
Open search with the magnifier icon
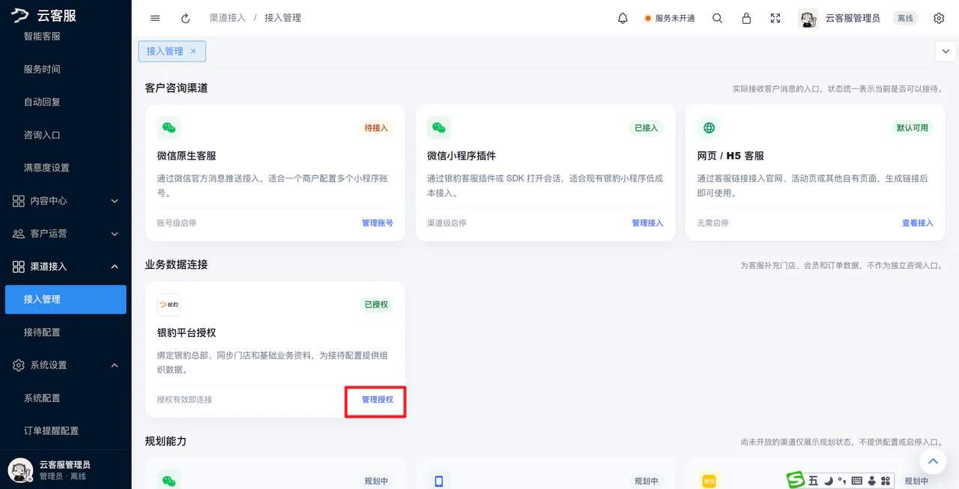pos(718,18)
